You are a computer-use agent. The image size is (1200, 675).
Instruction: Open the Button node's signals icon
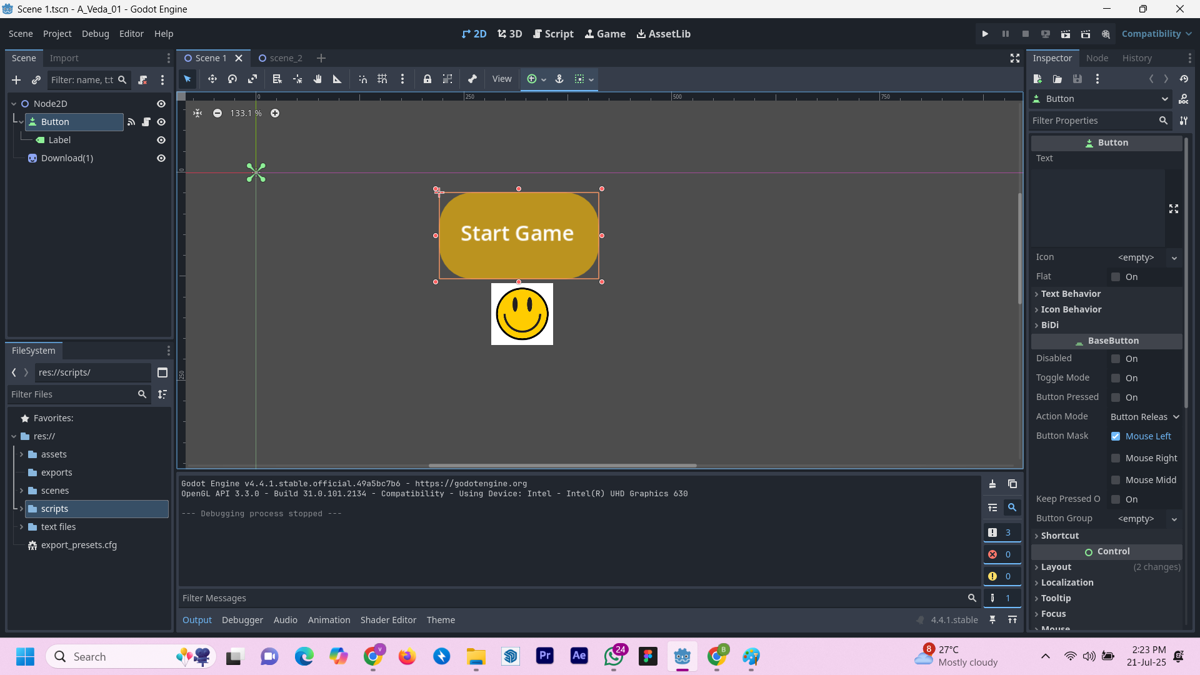[131, 122]
